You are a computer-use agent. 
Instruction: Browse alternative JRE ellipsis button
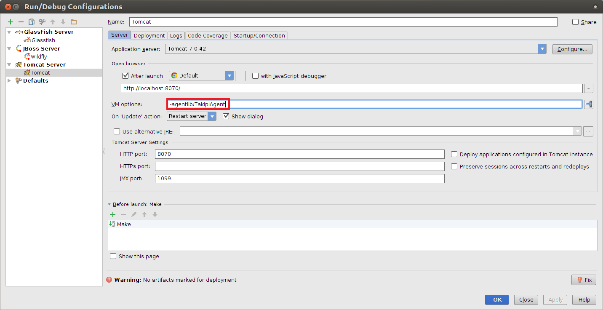click(x=589, y=131)
